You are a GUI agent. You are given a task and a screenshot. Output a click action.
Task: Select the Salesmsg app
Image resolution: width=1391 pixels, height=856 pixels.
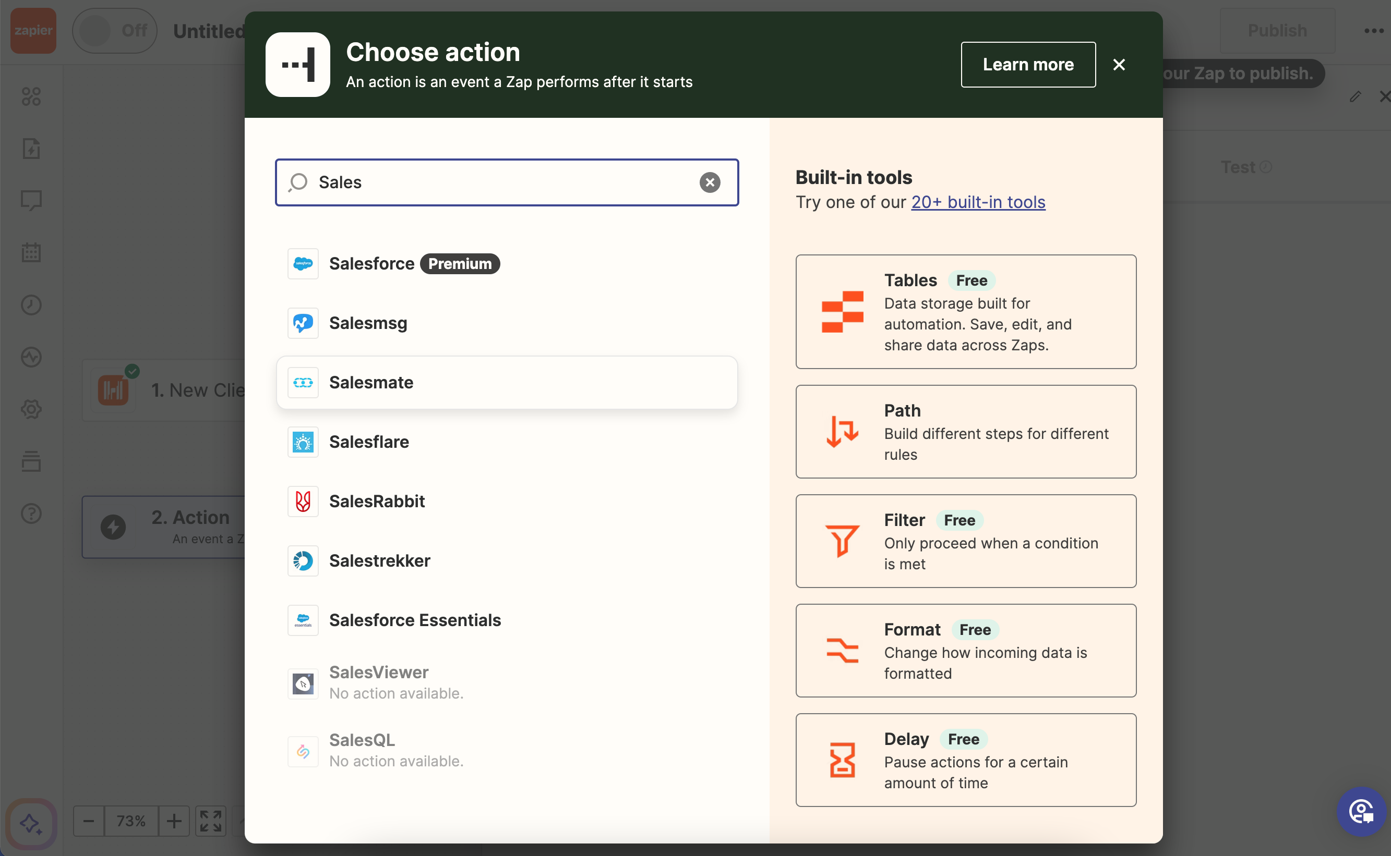pos(507,323)
